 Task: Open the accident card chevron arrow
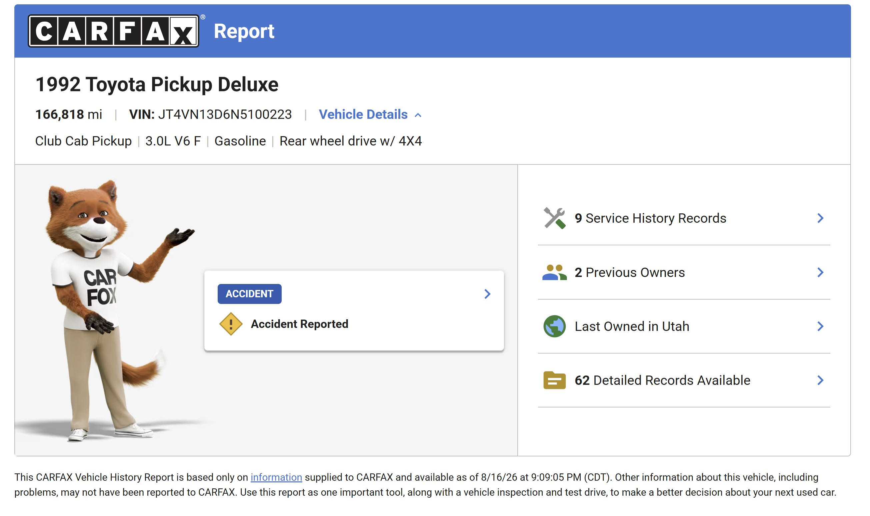pos(487,294)
